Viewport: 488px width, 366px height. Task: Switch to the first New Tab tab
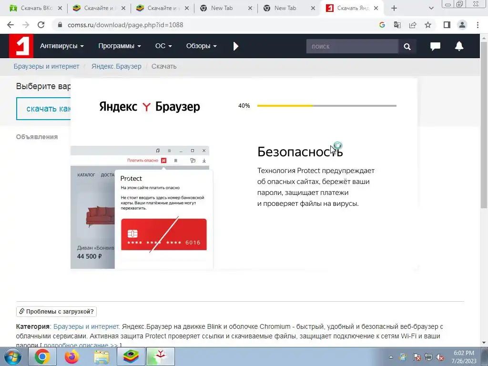pos(225,9)
